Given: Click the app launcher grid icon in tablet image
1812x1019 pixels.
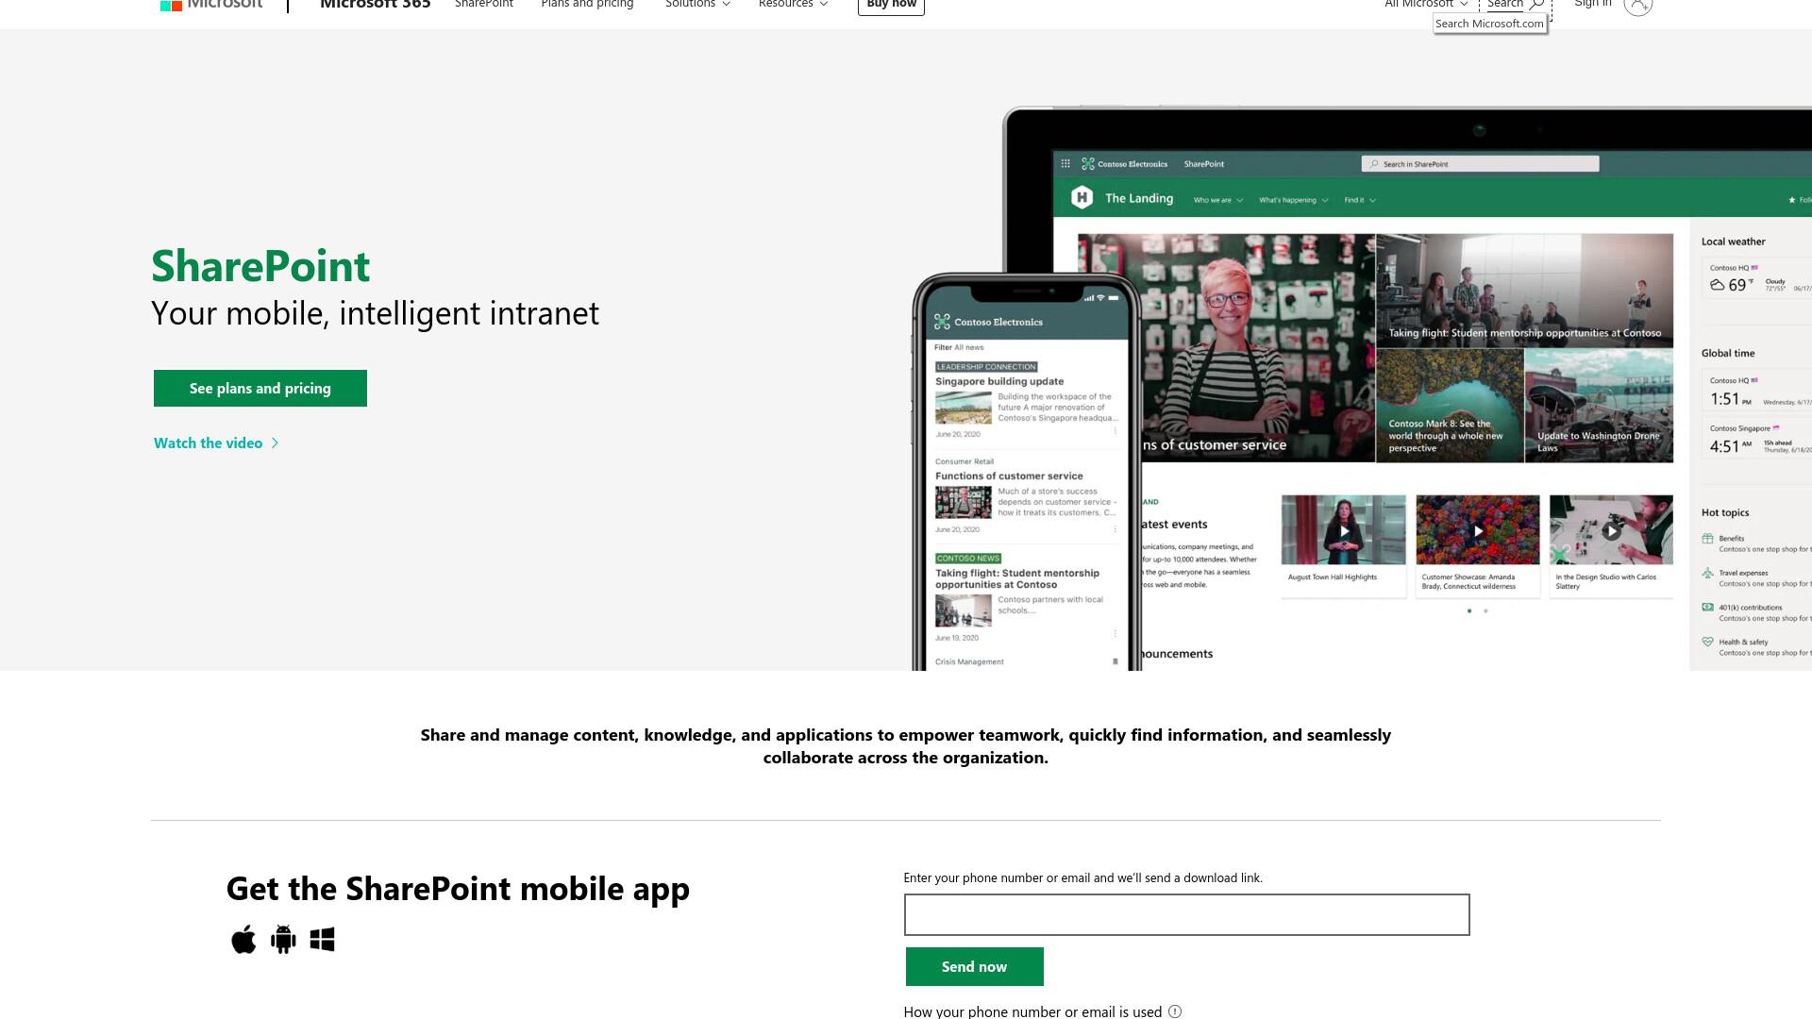Looking at the screenshot, I should point(1065,163).
